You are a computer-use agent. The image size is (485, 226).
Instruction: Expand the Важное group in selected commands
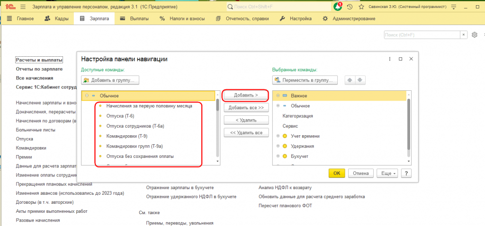click(278, 96)
